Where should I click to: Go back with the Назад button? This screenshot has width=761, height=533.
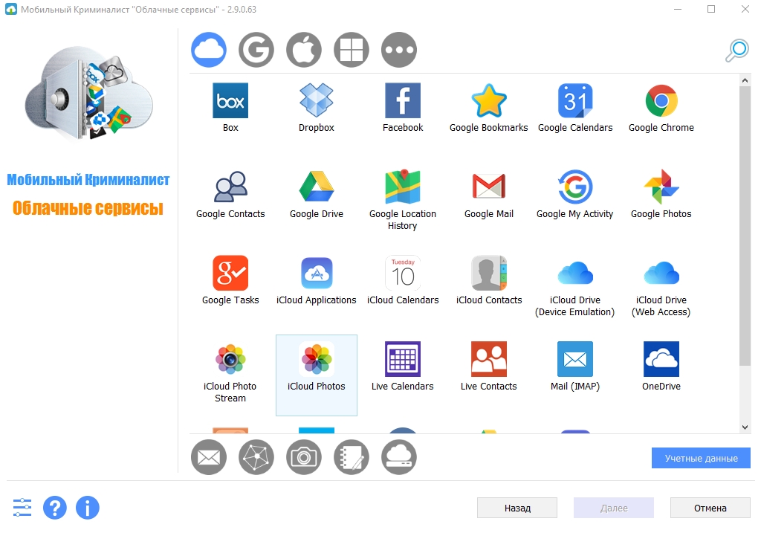tap(517, 508)
